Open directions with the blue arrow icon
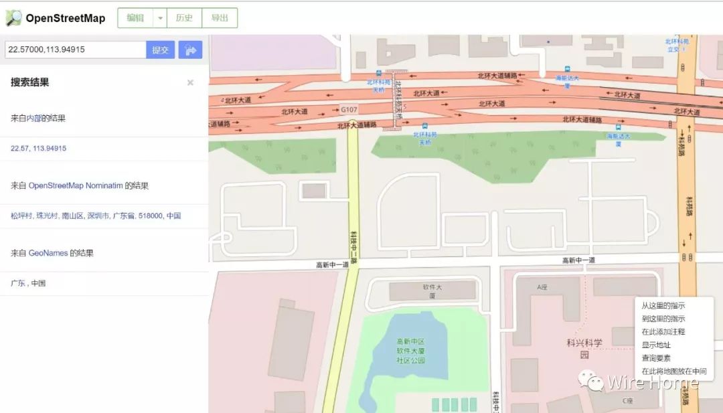The image size is (723, 413). point(190,50)
